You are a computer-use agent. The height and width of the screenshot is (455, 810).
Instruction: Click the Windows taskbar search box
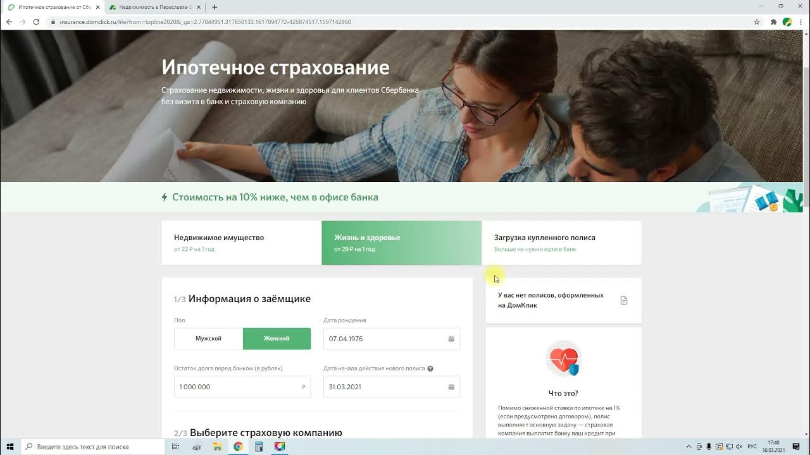(x=92, y=447)
